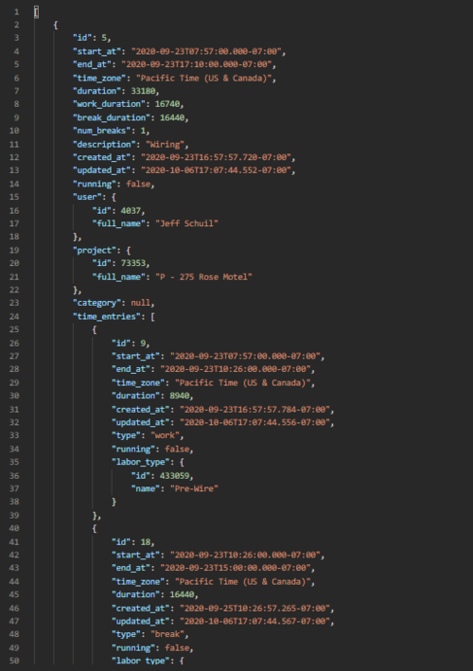Click the "Pre-Wire" name value
Image resolution: width=473 pixels, height=671 pixels.
[x=194, y=488]
